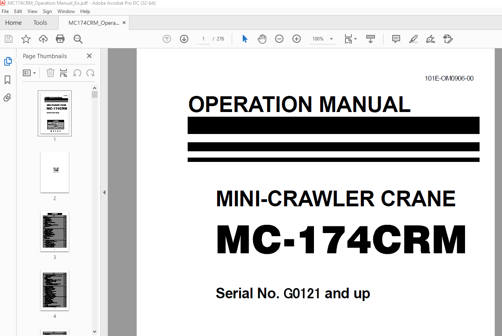Image resolution: width=502 pixels, height=336 pixels.
Task: Click the total pages 276 text
Action: coord(220,39)
